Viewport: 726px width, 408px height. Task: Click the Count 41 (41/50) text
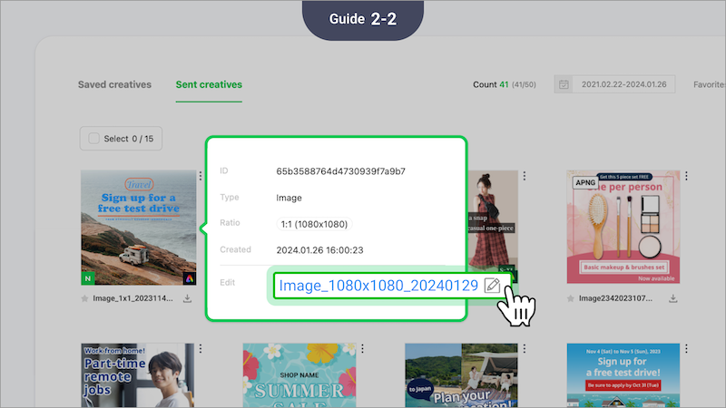(505, 84)
